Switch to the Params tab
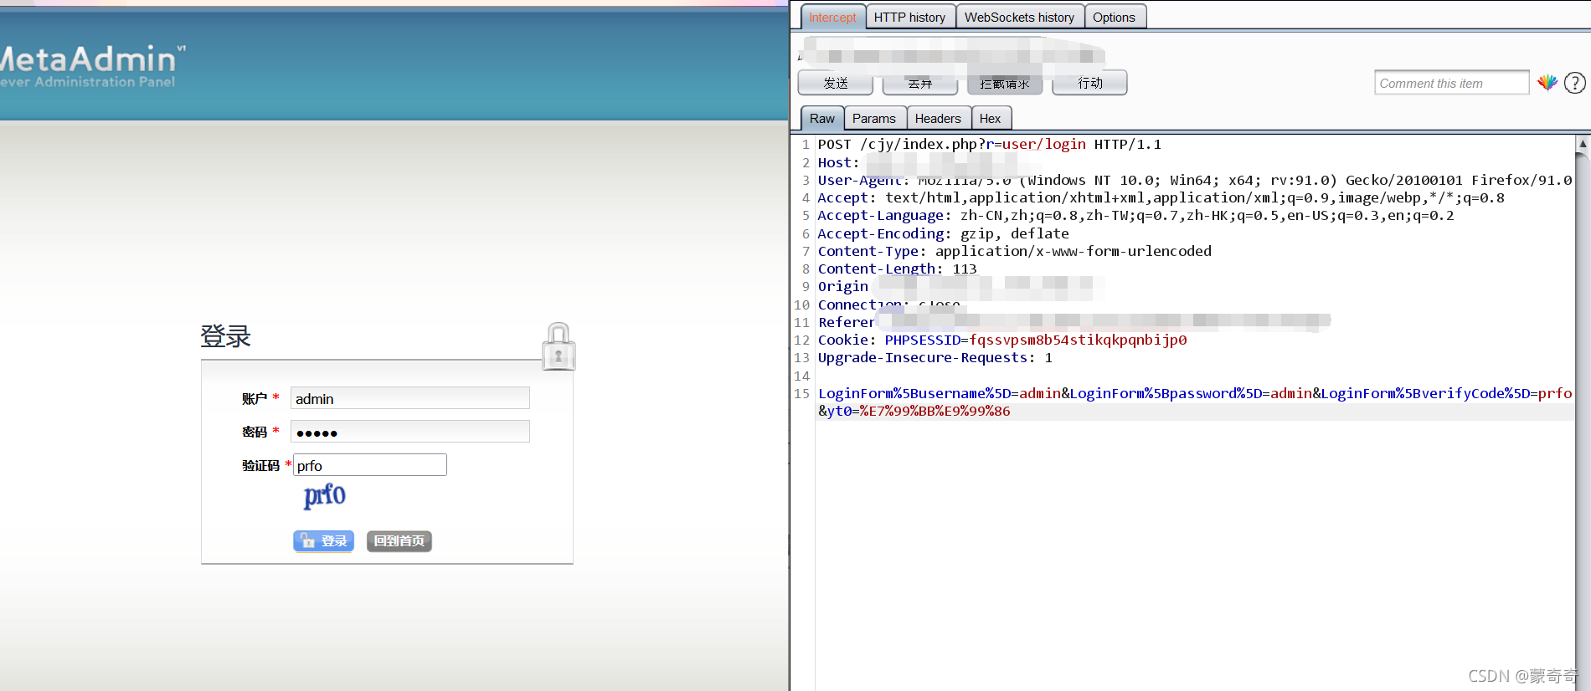This screenshot has height=691, width=1591. coord(873,119)
